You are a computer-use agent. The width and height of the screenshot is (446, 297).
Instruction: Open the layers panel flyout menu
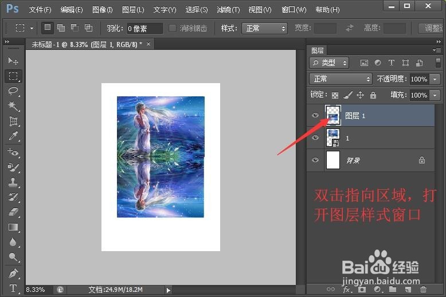[x=437, y=50]
